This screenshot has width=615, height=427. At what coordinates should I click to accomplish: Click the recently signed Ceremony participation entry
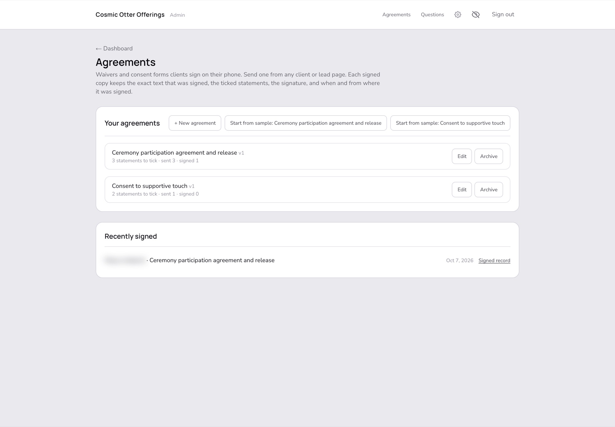pyautogui.click(x=212, y=260)
